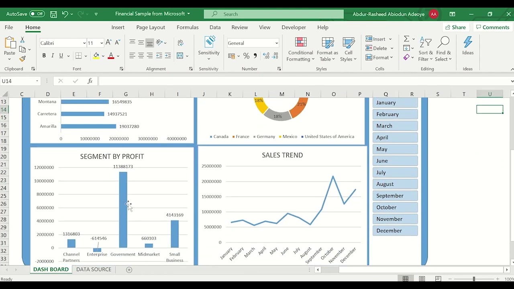Image resolution: width=514 pixels, height=289 pixels.
Task: Click the Save icon in title bar
Action: click(53, 14)
